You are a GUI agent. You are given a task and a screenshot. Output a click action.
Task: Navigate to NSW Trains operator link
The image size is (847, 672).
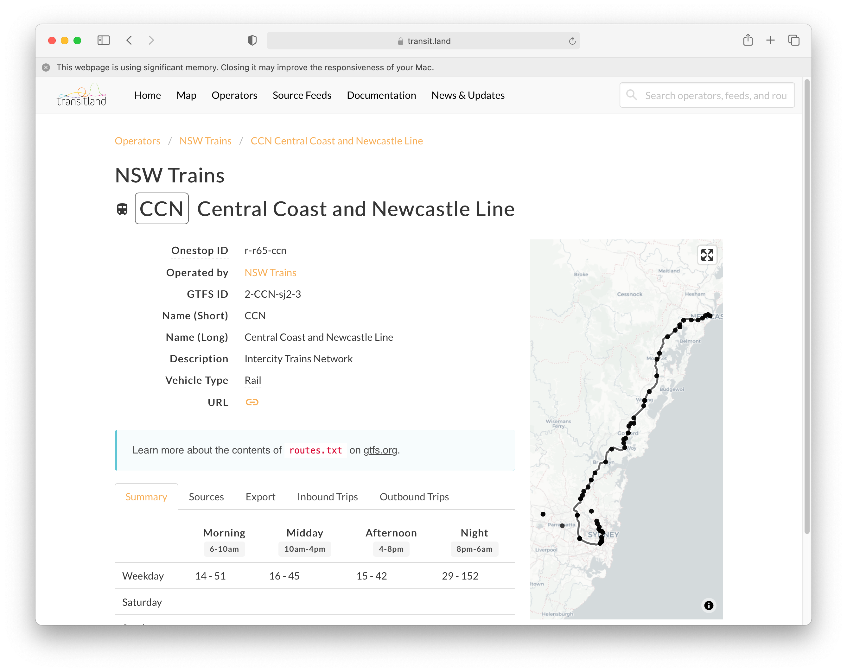tap(270, 272)
